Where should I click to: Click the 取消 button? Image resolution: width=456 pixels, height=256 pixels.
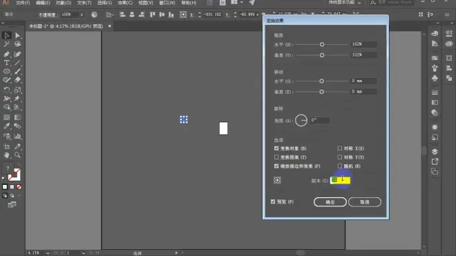pos(365,202)
